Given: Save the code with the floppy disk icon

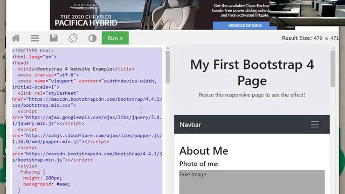Looking at the screenshot, I should [54, 38].
